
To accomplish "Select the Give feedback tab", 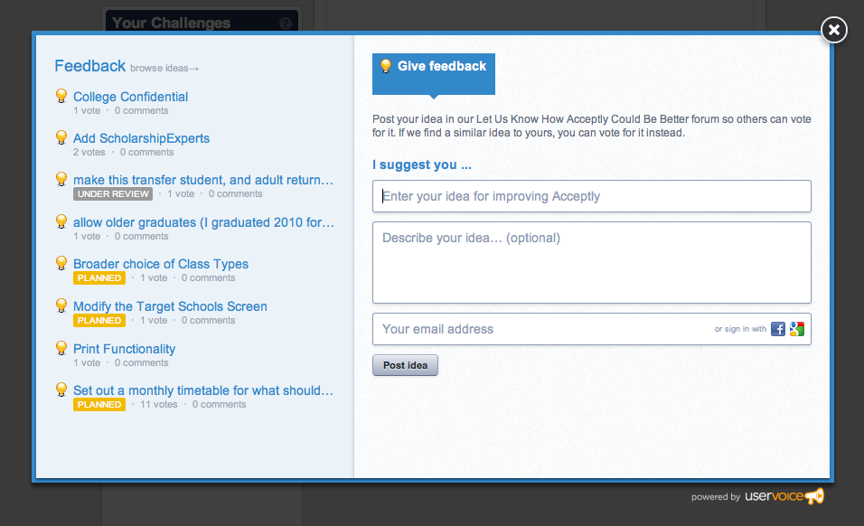I will 434,74.
